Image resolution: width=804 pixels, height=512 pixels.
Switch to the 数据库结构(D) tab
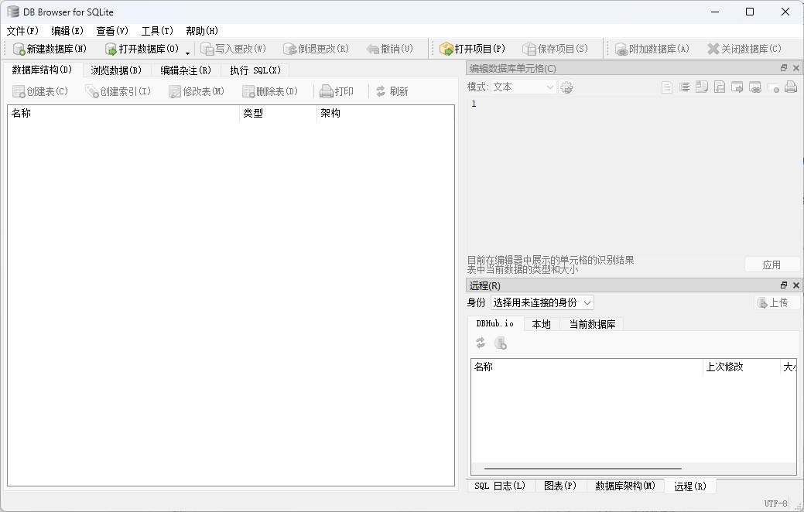(x=42, y=69)
